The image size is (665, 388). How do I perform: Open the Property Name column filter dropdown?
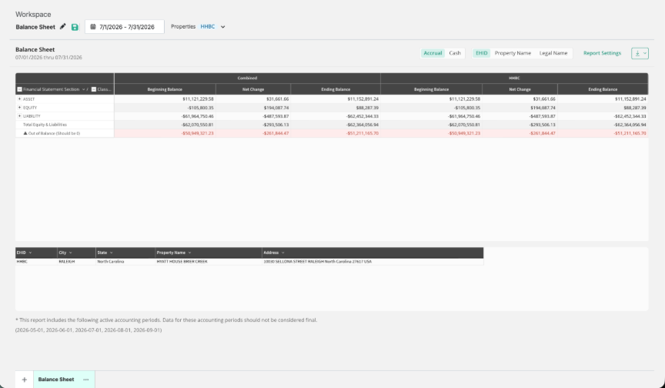coord(189,253)
